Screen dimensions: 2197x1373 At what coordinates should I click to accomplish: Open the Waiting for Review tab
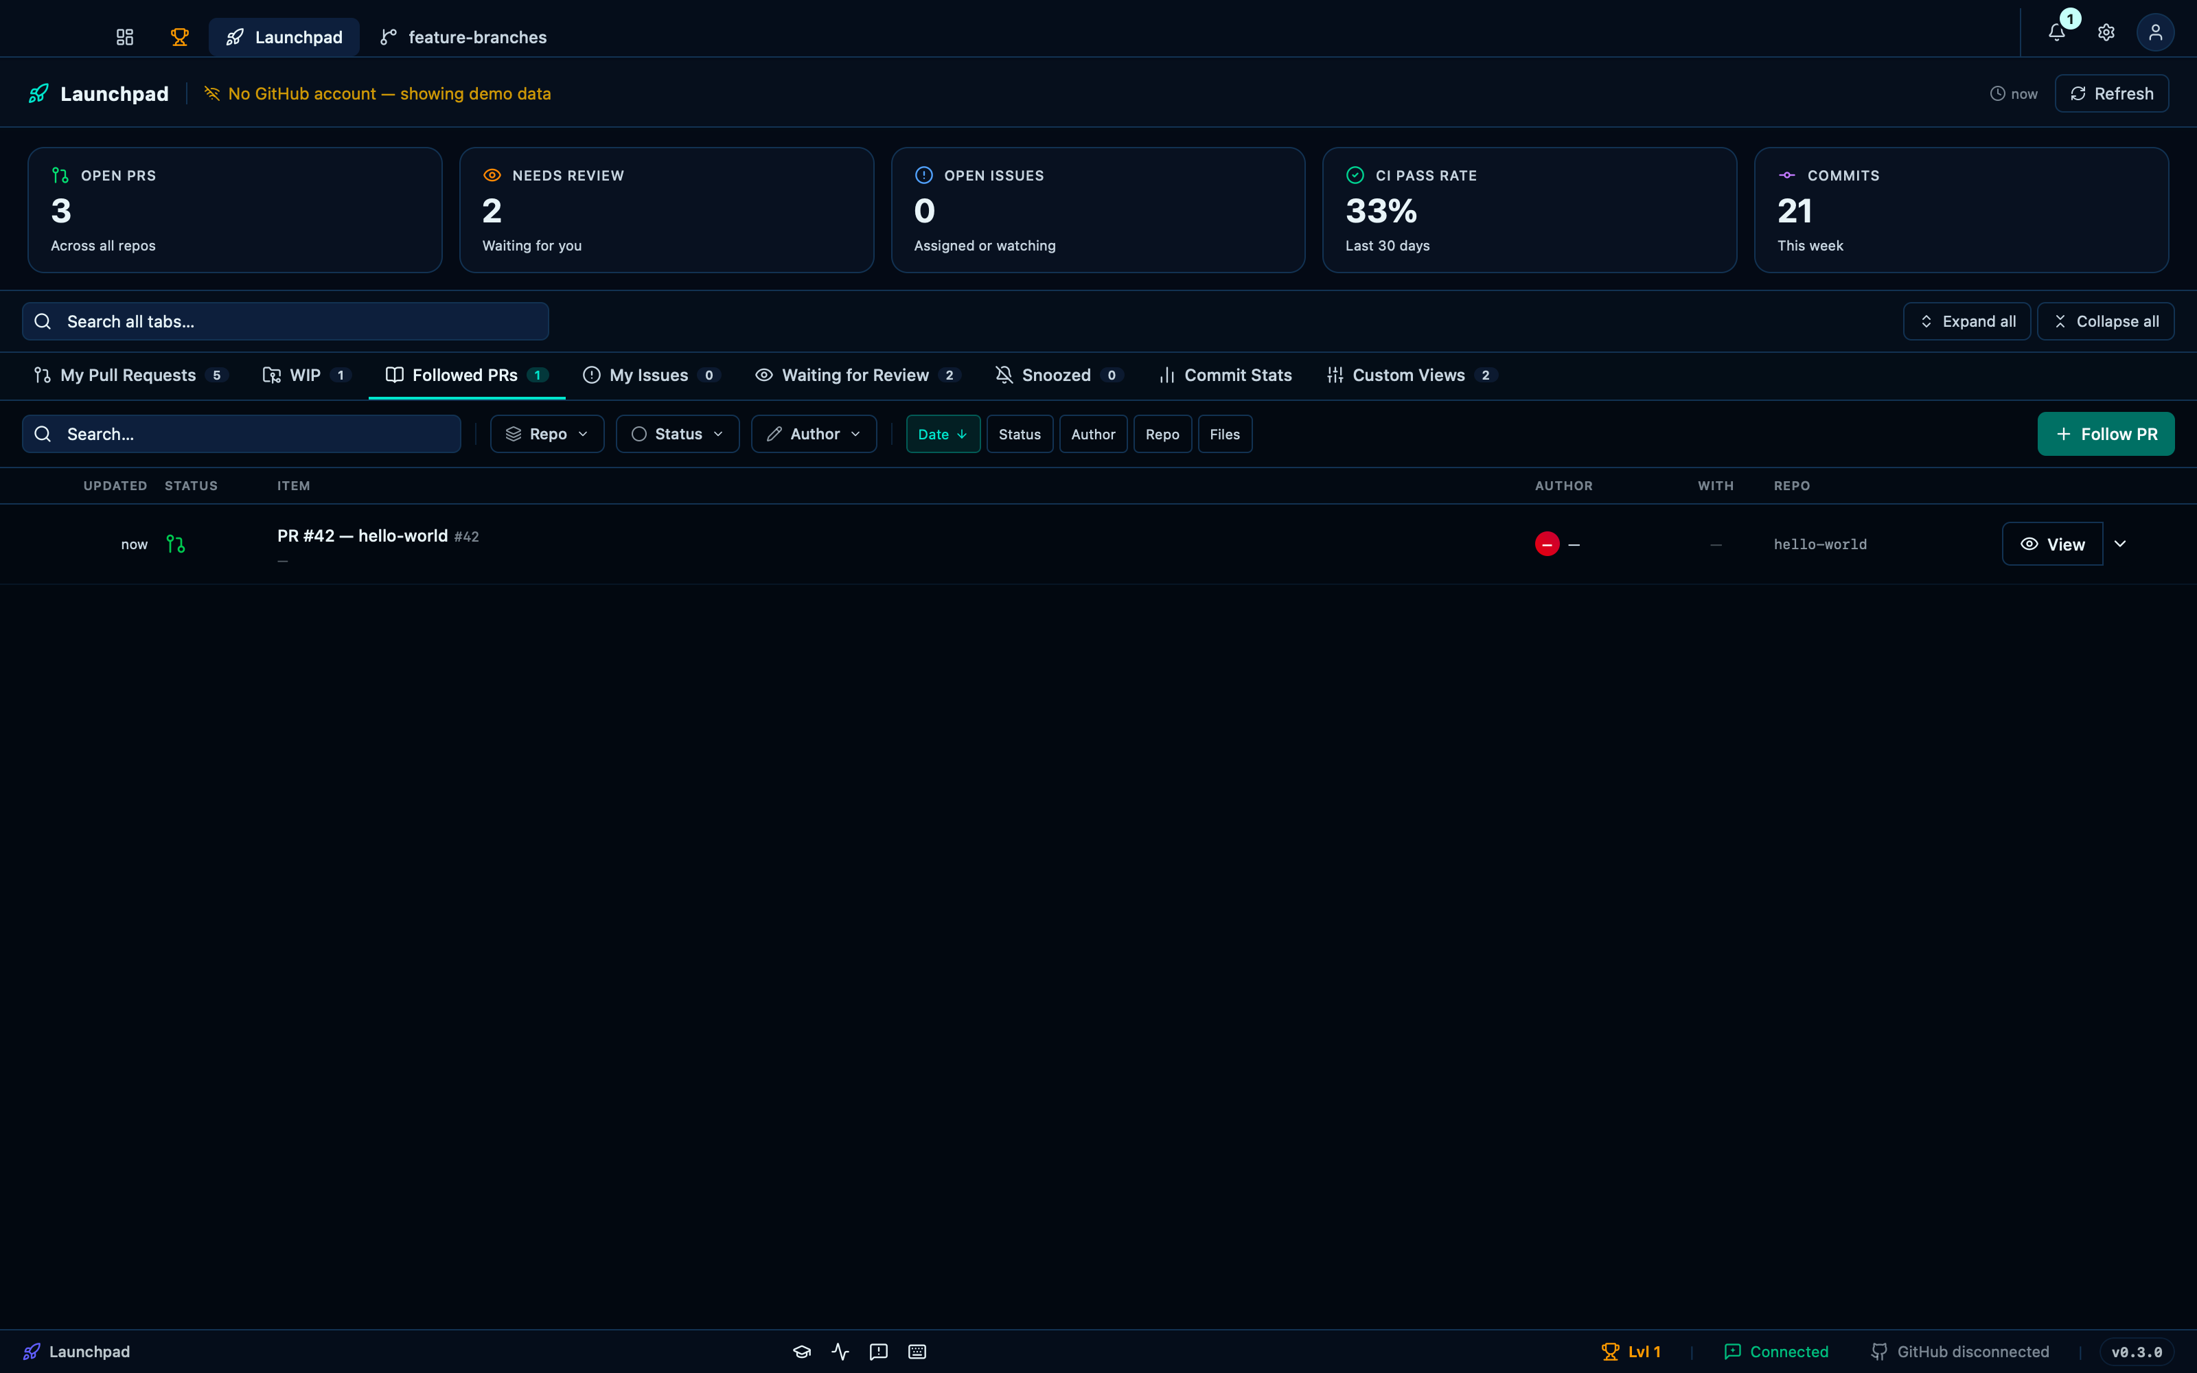point(858,375)
